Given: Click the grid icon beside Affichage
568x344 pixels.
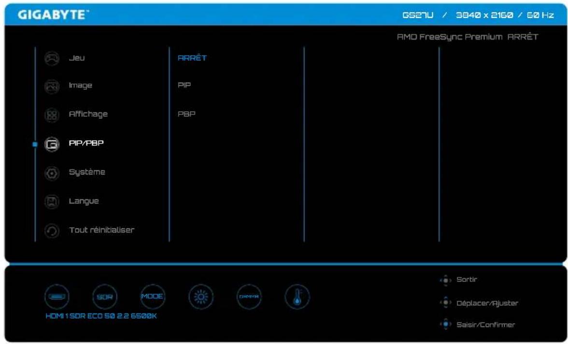Looking at the screenshot, I should click(52, 115).
